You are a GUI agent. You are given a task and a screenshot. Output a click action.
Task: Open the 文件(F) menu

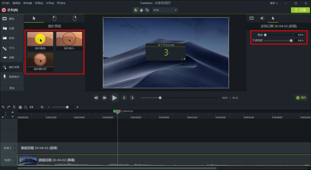pos(5,3)
